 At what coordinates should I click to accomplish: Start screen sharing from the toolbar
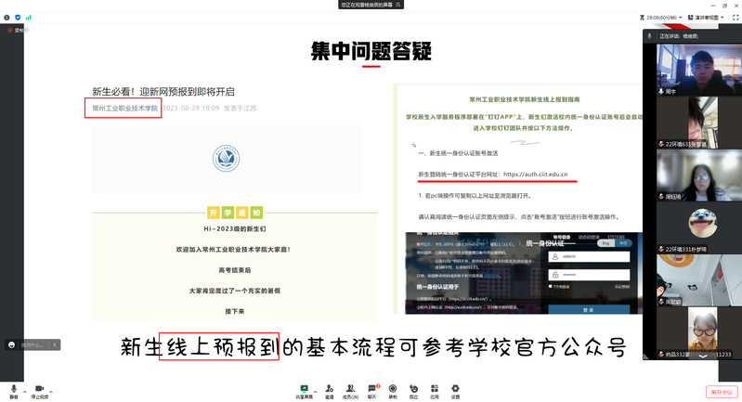304,389
